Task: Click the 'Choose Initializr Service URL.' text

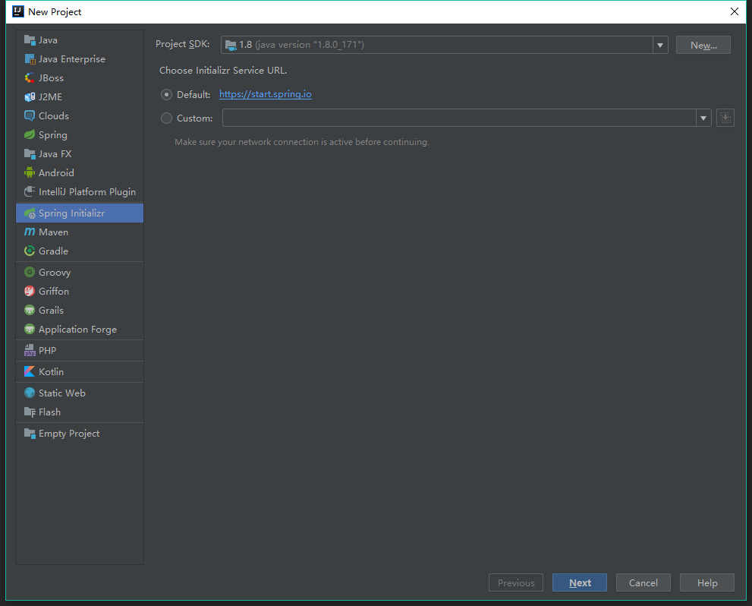Action: pos(223,70)
